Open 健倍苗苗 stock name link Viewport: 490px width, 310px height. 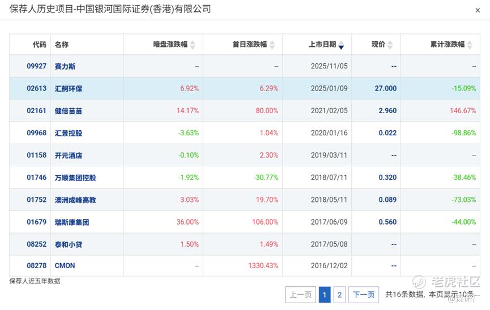coord(69,111)
